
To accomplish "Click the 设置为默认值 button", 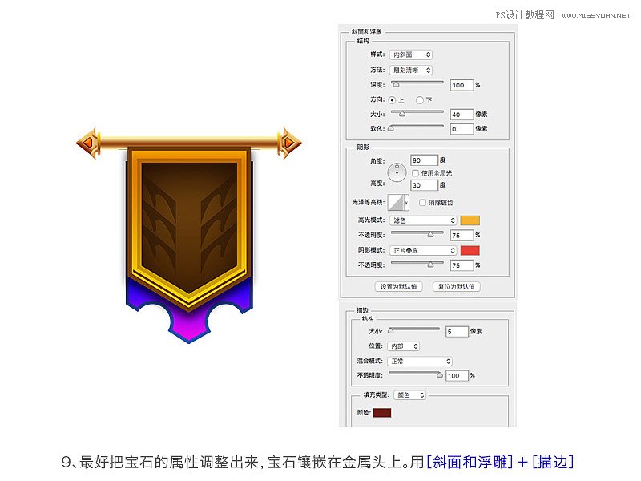I will click(397, 287).
